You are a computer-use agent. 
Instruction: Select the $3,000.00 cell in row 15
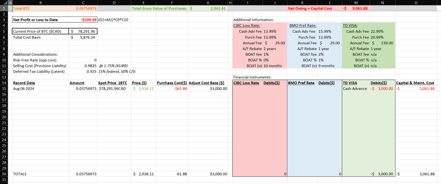[x=207, y=88]
